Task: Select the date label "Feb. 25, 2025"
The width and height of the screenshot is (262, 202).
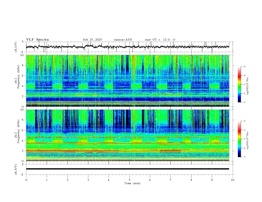Action: tap(92, 40)
